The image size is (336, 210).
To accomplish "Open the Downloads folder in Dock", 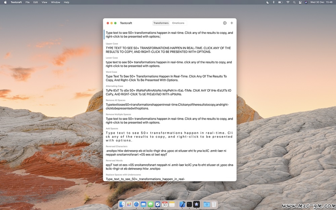I will coord(207,204).
